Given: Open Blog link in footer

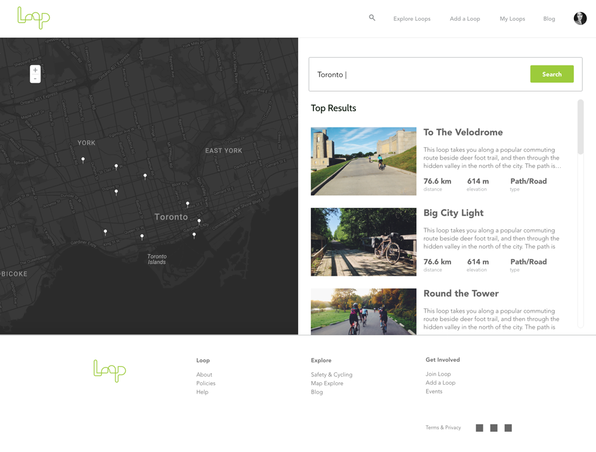Looking at the screenshot, I should [x=316, y=392].
